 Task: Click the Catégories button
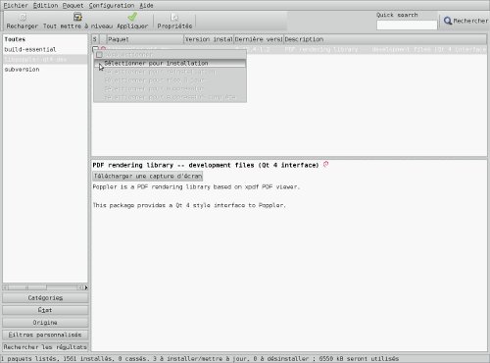click(x=45, y=298)
